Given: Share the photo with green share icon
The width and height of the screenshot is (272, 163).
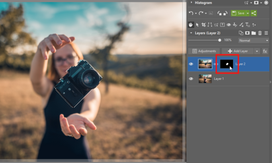Looking at the screenshot, I should [x=254, y=13].
